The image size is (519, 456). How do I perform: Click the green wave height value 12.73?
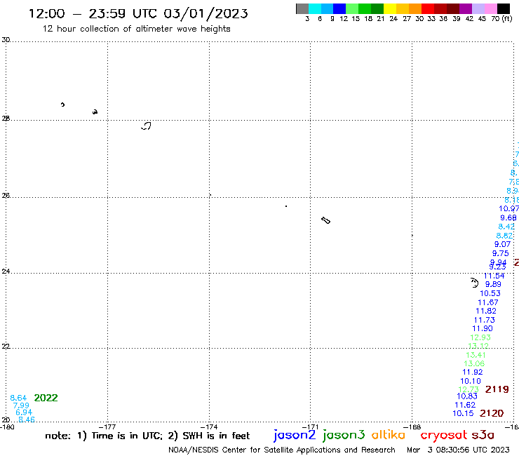(x=469, y=389)
